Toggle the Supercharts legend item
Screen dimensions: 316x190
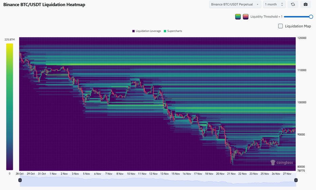tap(173, 31)
